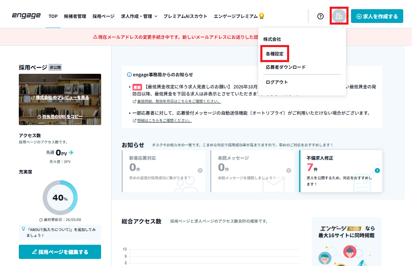The width and height of the screenshot is (412, 266).
Task: Click the 先々週：0PV text
Action: 60,162
